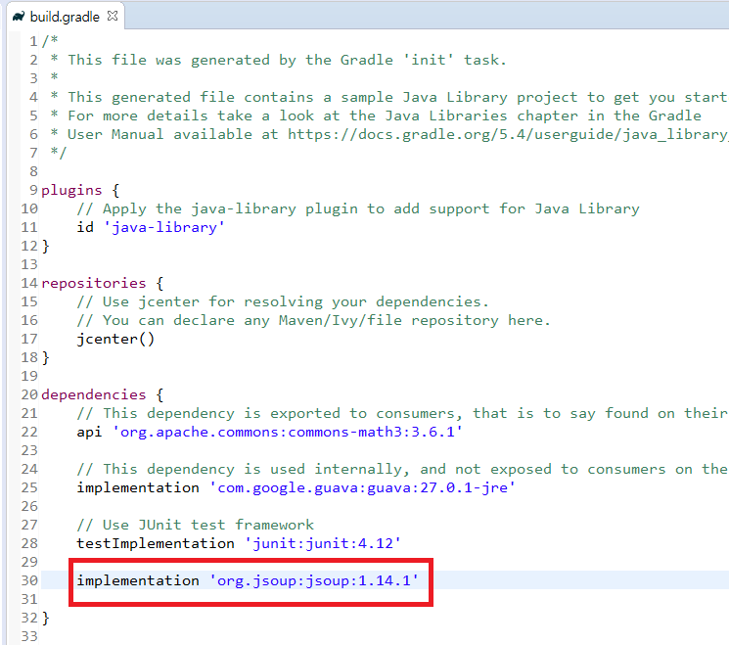
Task: Click the 'org.apache.commons:commons-math3:3.6.1' string
Action: pyautogui.click(x=288, y=432)
